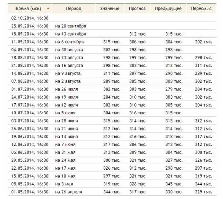
Task: Open the 14.08.2014, 16:30 date entry
Action: [x=30, y=73]
